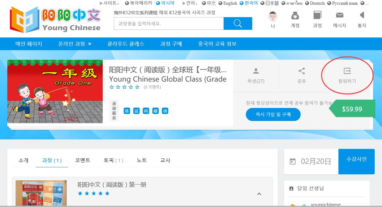Select the 북아메리카 site option
The height and width of the screenshot is (207, 382).
pos(138,3)
